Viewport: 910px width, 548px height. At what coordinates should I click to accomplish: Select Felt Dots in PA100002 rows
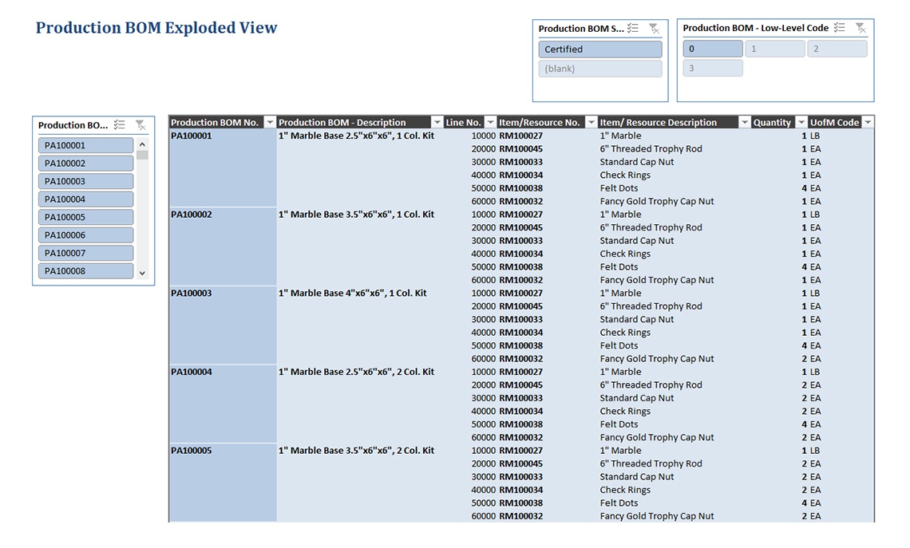pyautogui.click(x=619, y=266)
